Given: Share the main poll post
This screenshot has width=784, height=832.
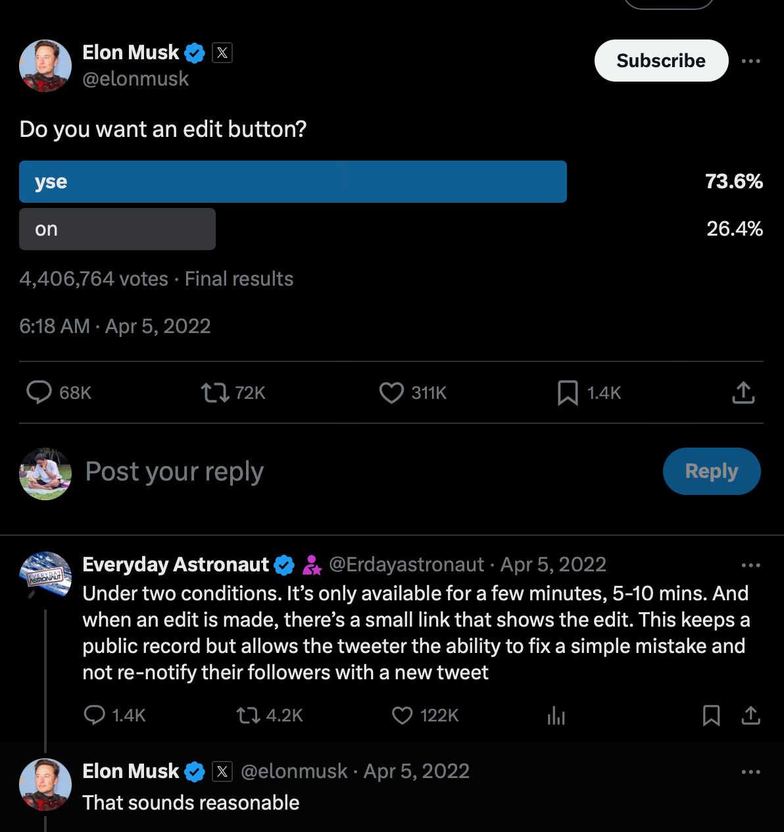Looking at the screenshot, I should click(x=743, y=392).
